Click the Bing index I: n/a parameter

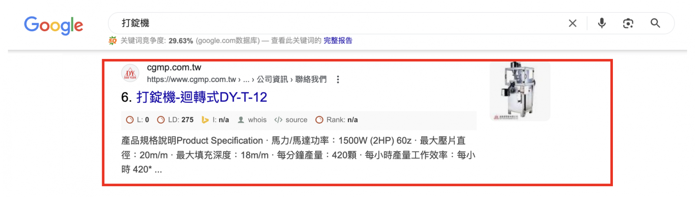click(x=215, y=120)
